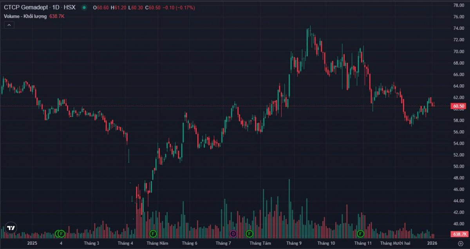Click the 50.00 price axis label
The width and height of the screenshot is (470, 249).
458,166
